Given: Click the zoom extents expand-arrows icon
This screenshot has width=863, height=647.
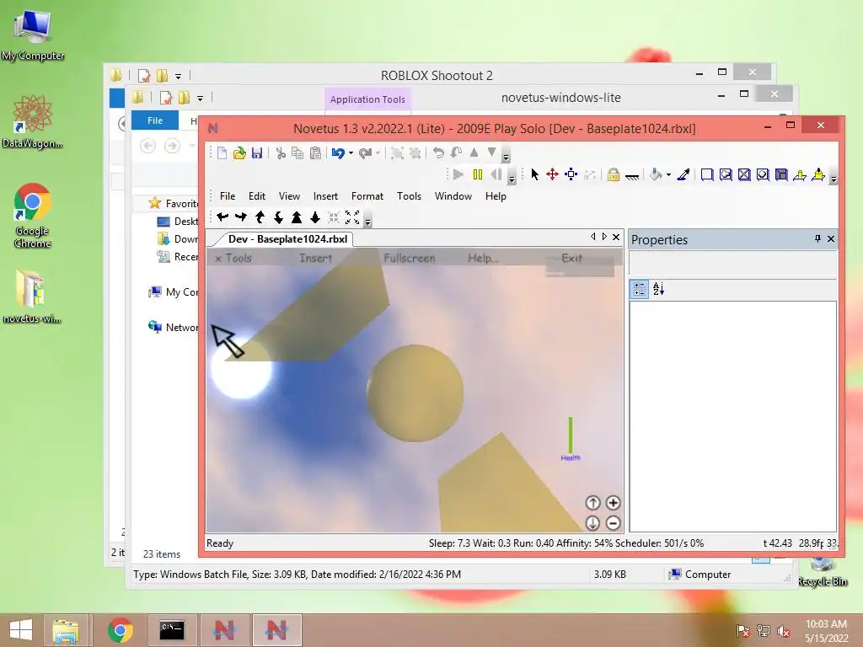Looking at the screenshot, I should point(352,217).
